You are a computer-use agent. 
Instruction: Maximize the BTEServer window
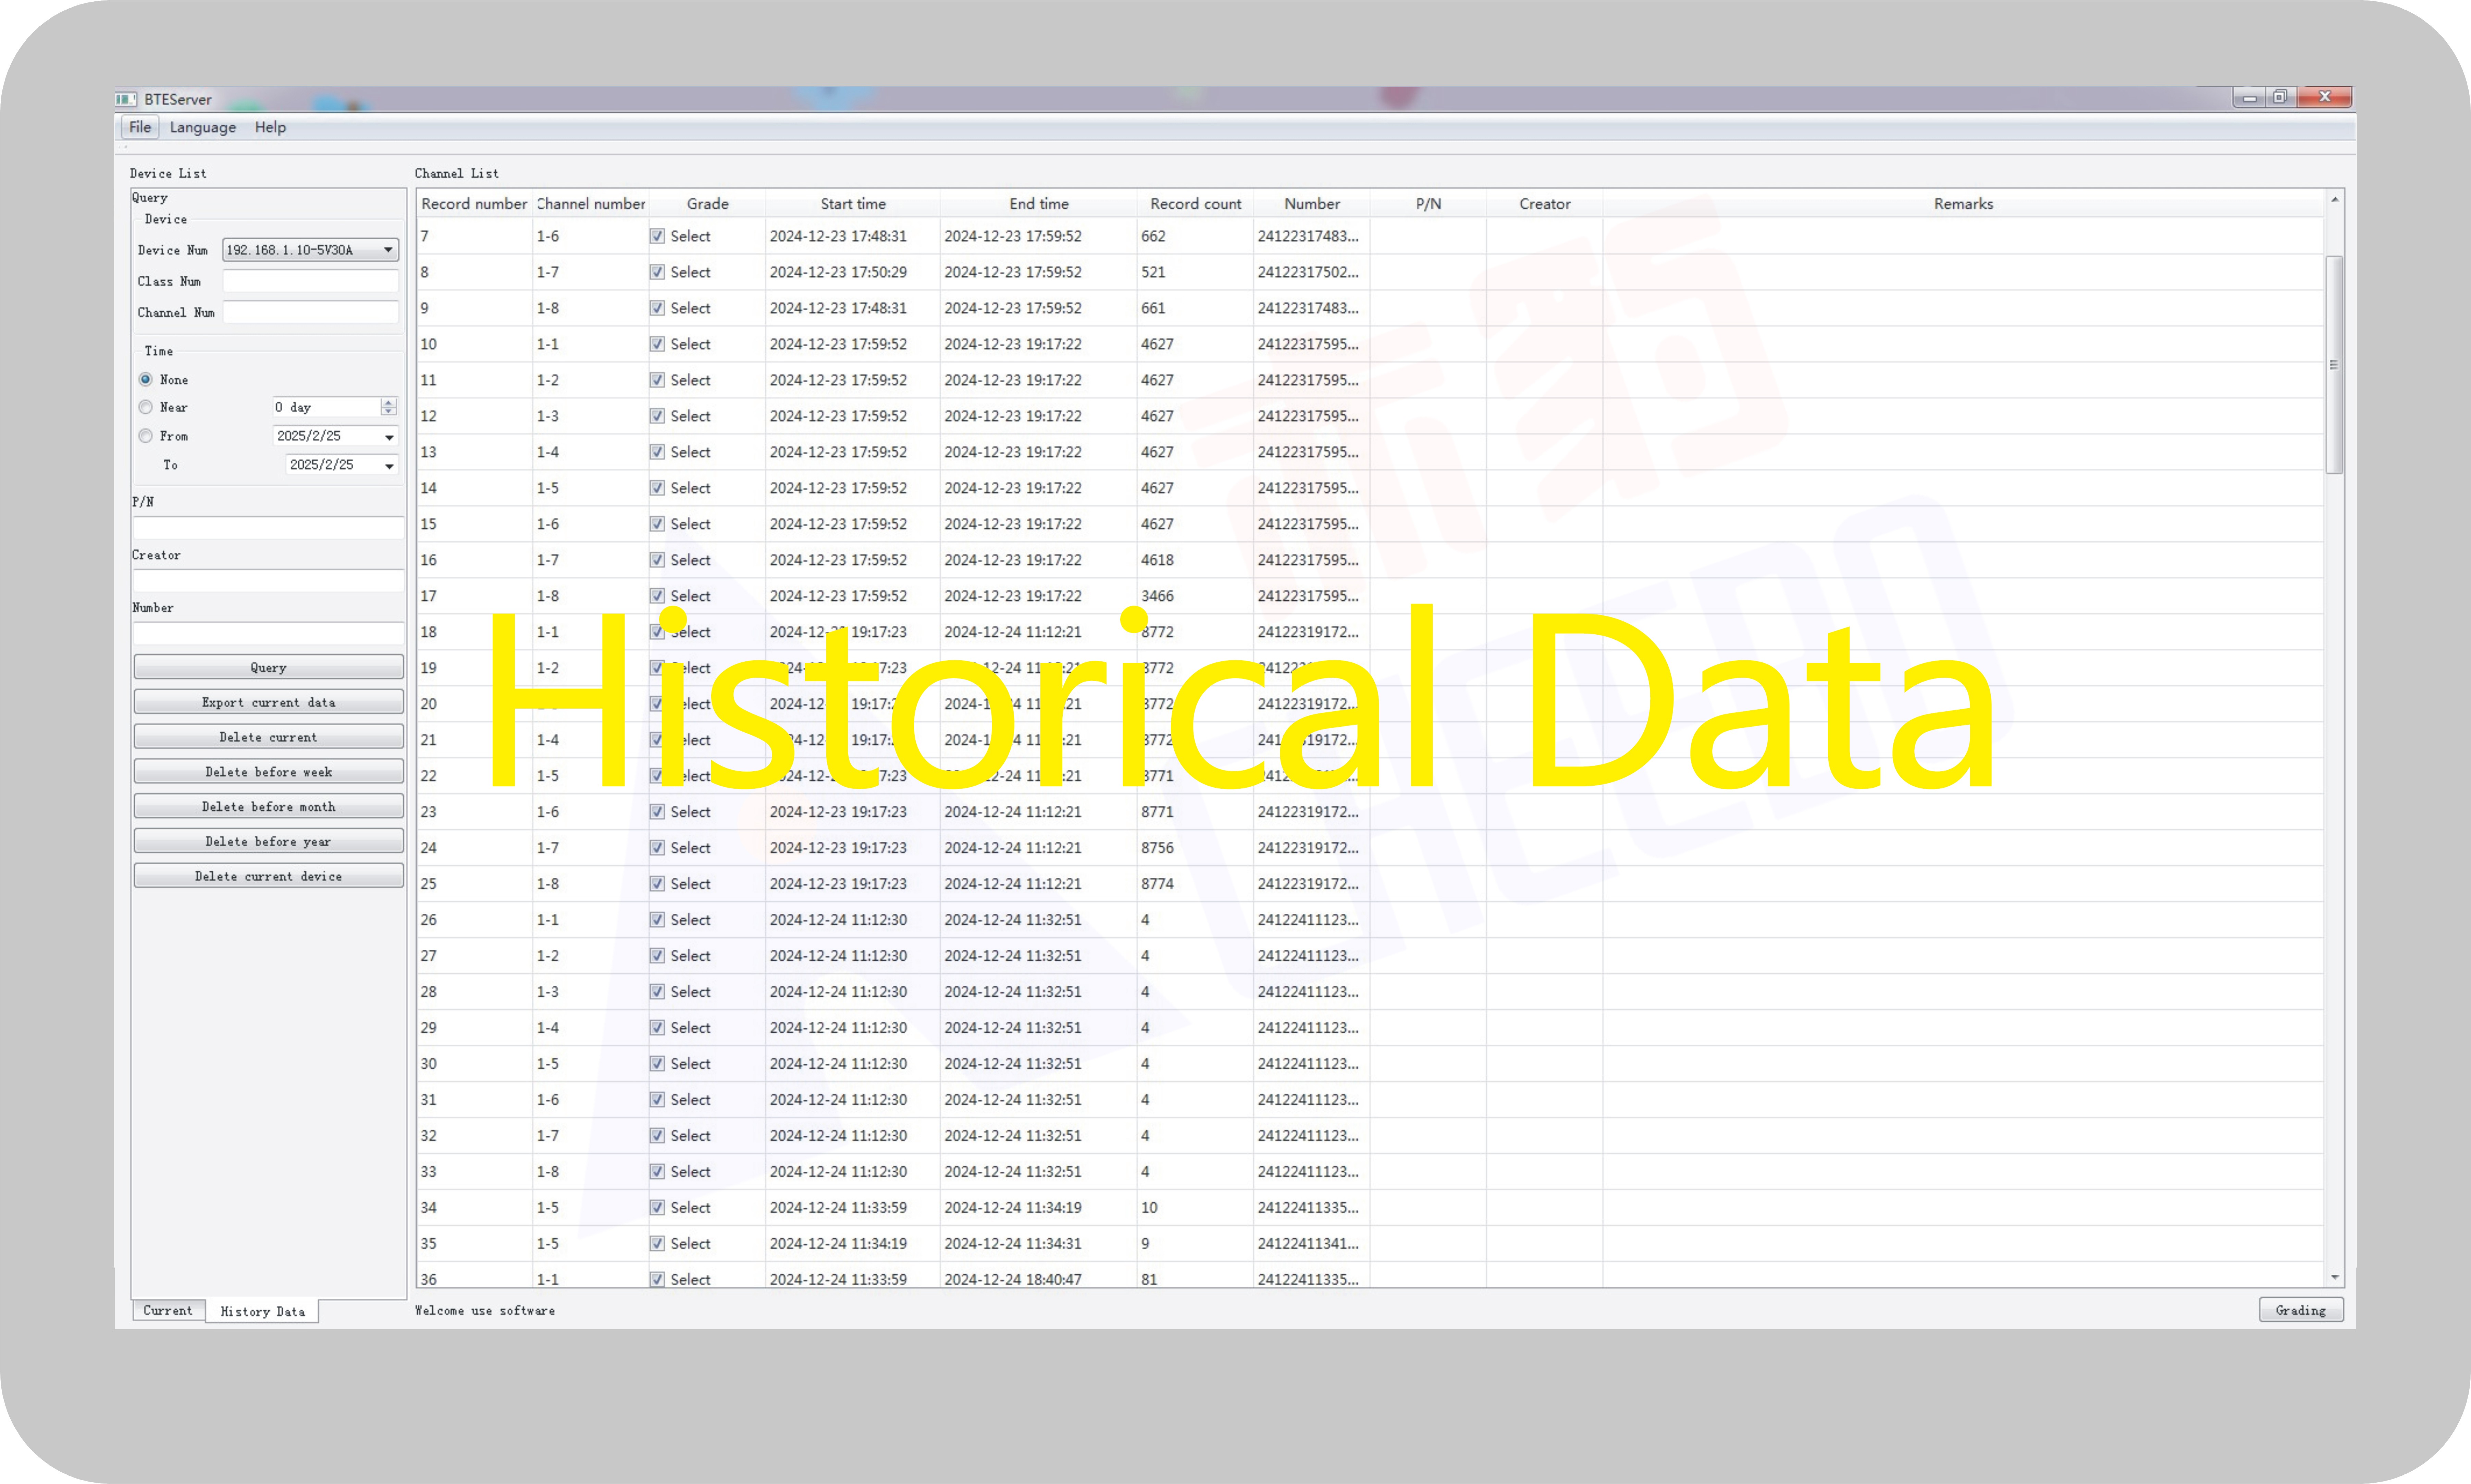pyautogui.click(x=2280, y=97)
